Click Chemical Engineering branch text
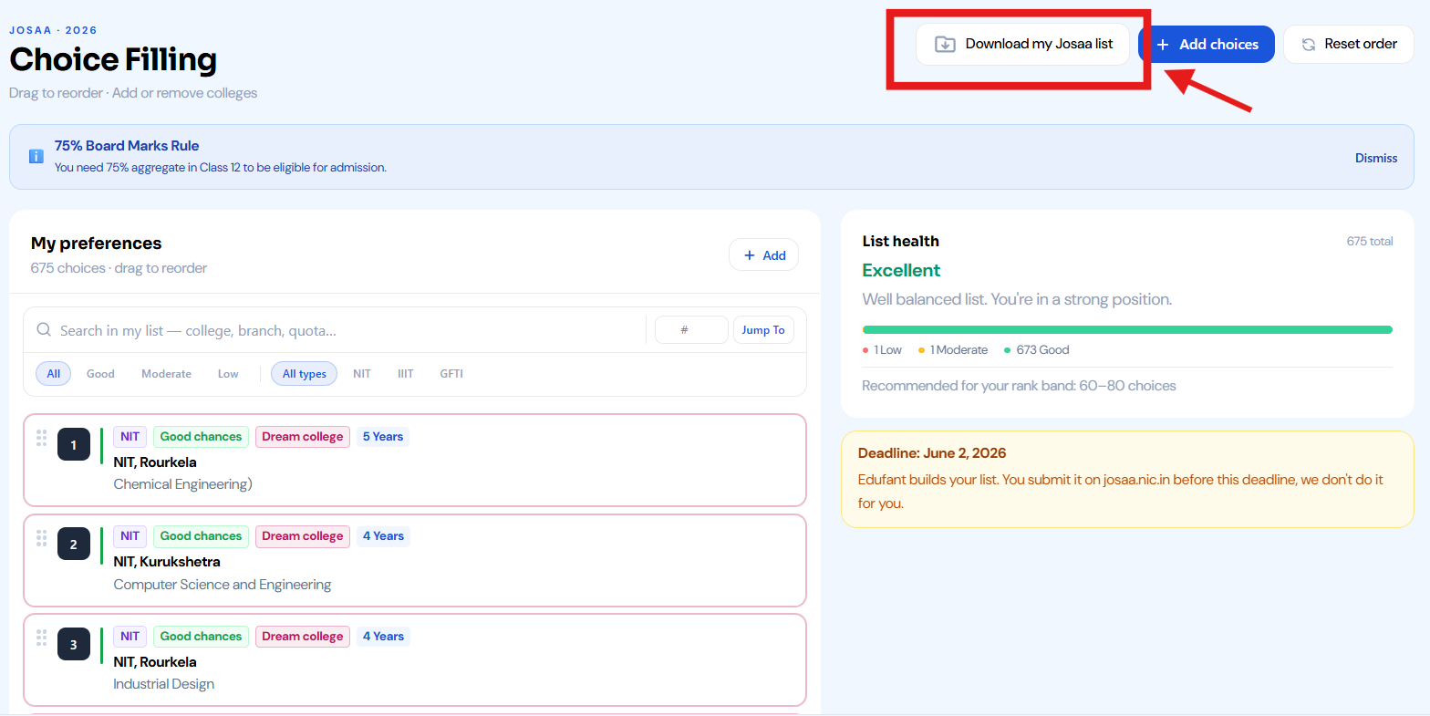The height and width of the screenshot is (716, 1430). (x=182, y=484)
